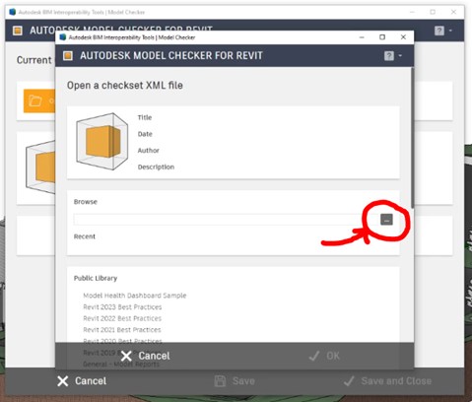Viewport: 472px width, 402px height.
Task: Click the browse ellipsis button
Action: point(386,220)
